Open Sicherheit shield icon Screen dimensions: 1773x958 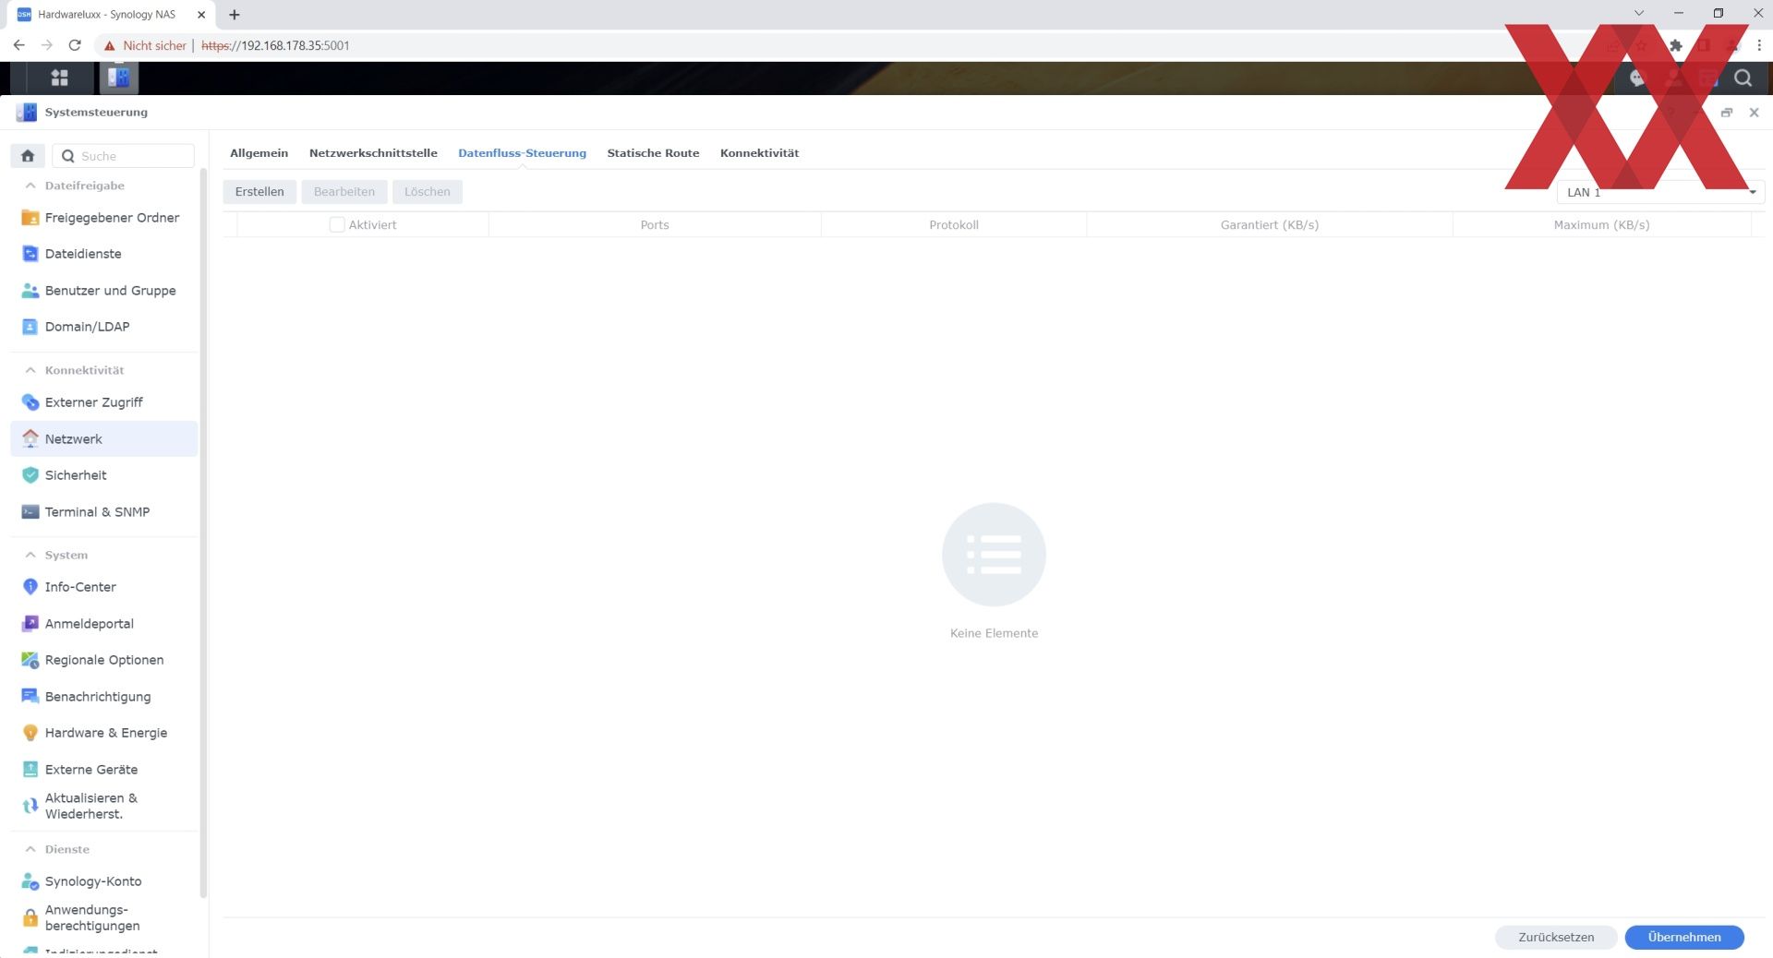pyautogui.click(x=30, y=475)
